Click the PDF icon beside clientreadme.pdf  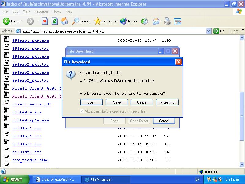(x=6, y=102)
